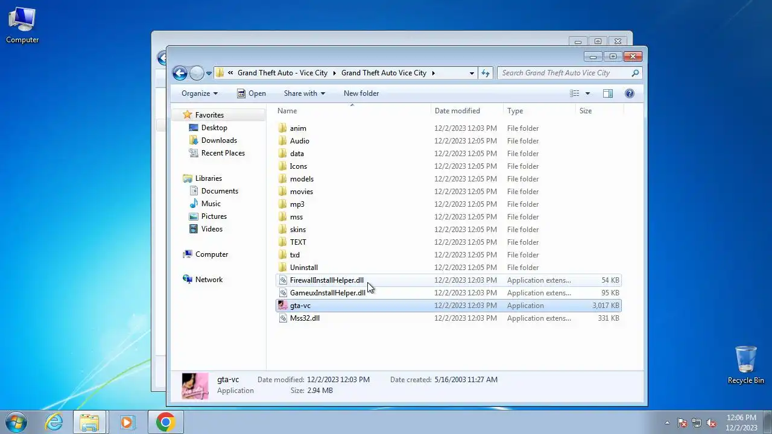The height and width of the screenshot is (434, 772).
Task: Open the Organize menu
Action: click(x=200, y=93)
